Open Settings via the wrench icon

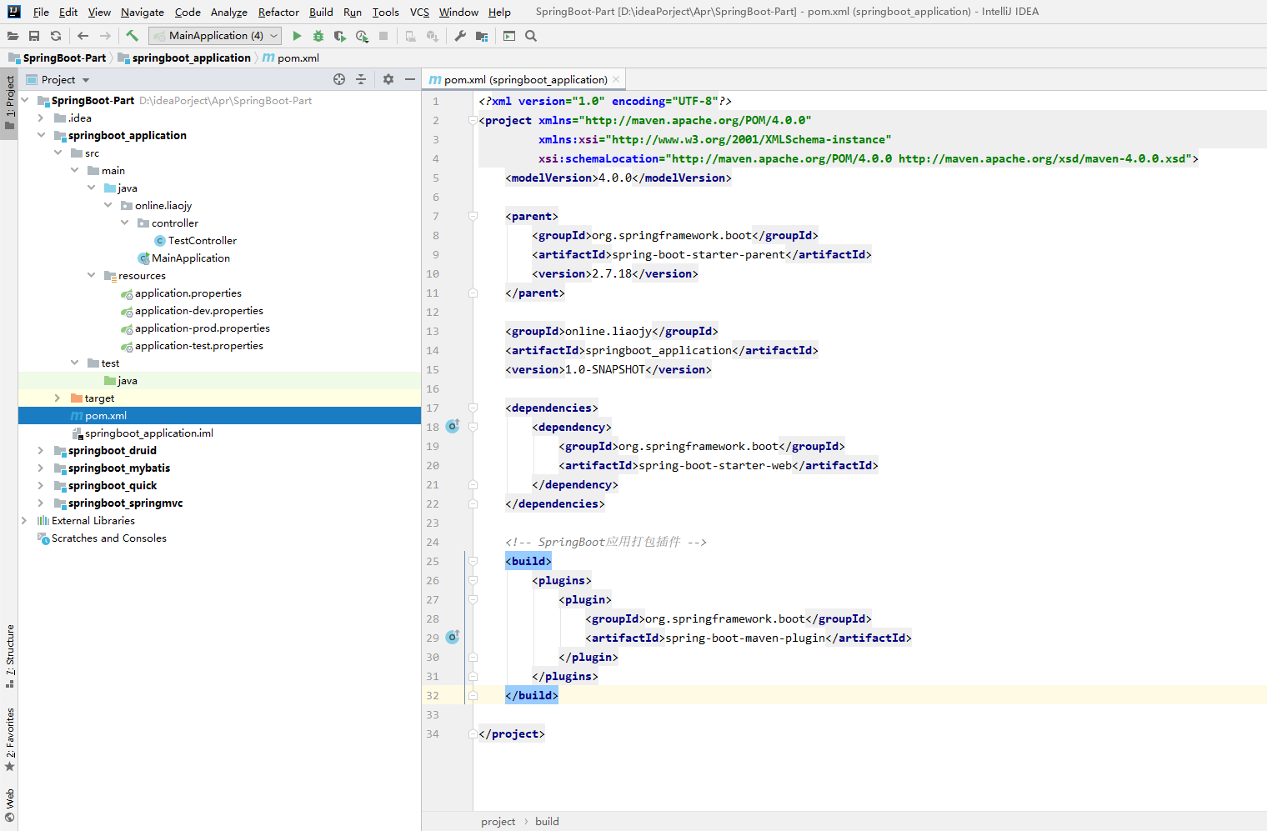[x=460, y=36]
